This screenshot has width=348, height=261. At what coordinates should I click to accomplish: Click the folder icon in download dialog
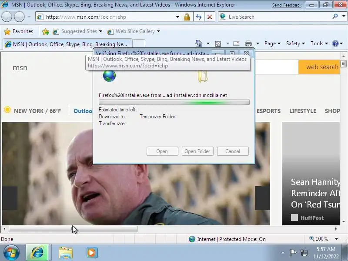pos(202,76)
